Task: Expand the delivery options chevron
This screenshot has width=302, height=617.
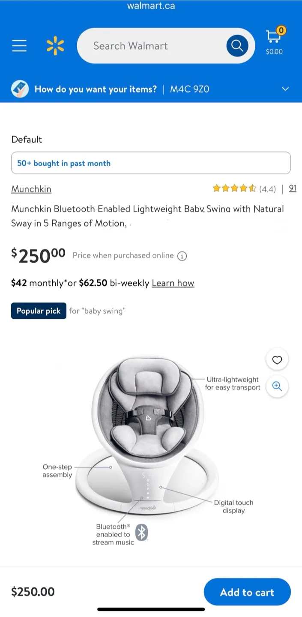Action: pos(285,89)
